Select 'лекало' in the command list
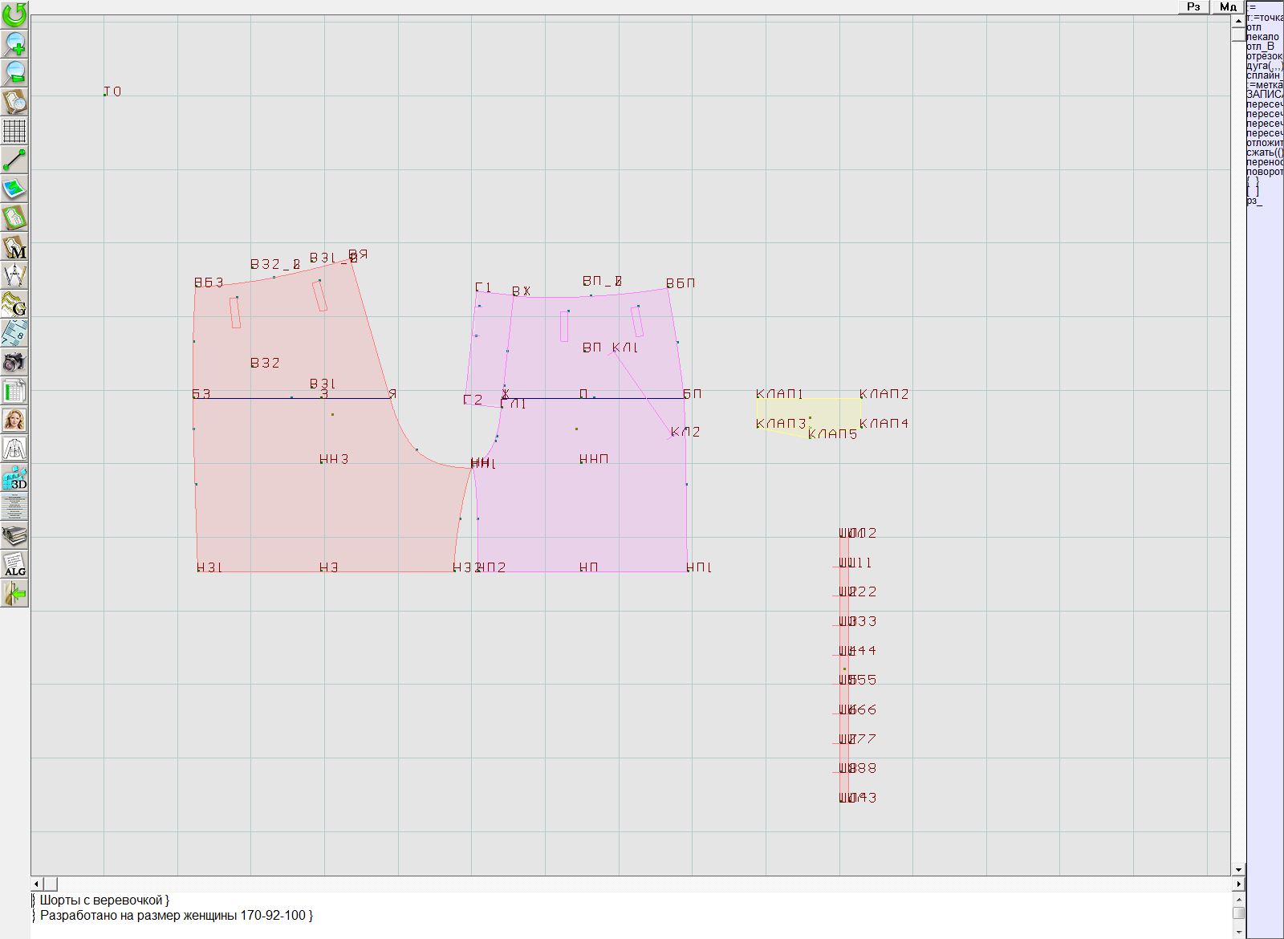The image size is (1284, 939). [1263, 37]
